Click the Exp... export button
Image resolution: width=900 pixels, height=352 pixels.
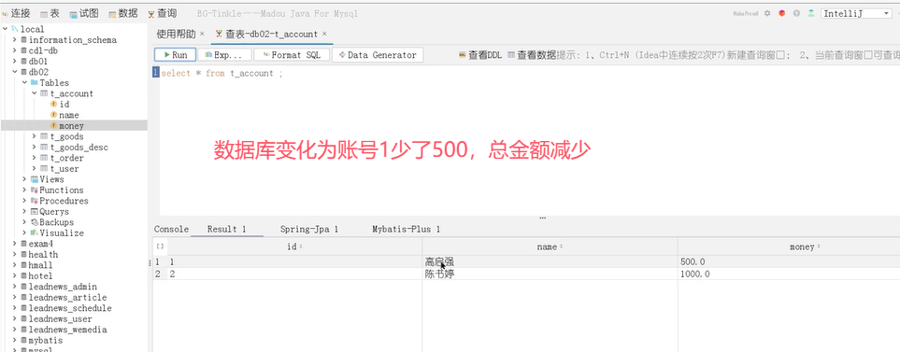224,55
